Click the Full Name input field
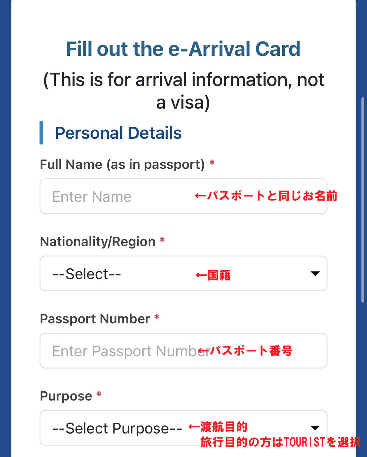Screen dimensions: 367x457 (x=122, y=196)
